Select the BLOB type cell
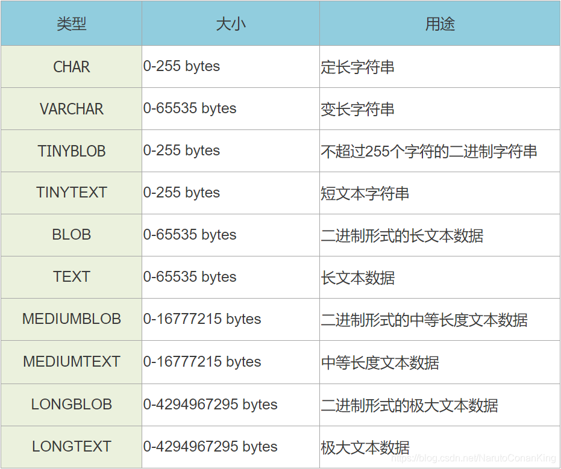The height and width of the screenshot is (469, 561). (72, 235)
